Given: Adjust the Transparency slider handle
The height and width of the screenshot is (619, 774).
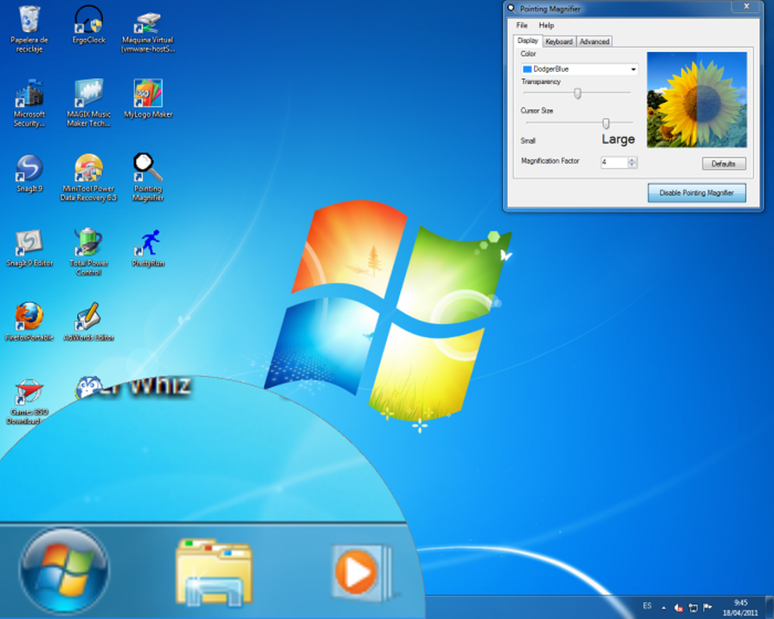Looking at the screenshot, I should pyautogui.click(x=577, y=93).
